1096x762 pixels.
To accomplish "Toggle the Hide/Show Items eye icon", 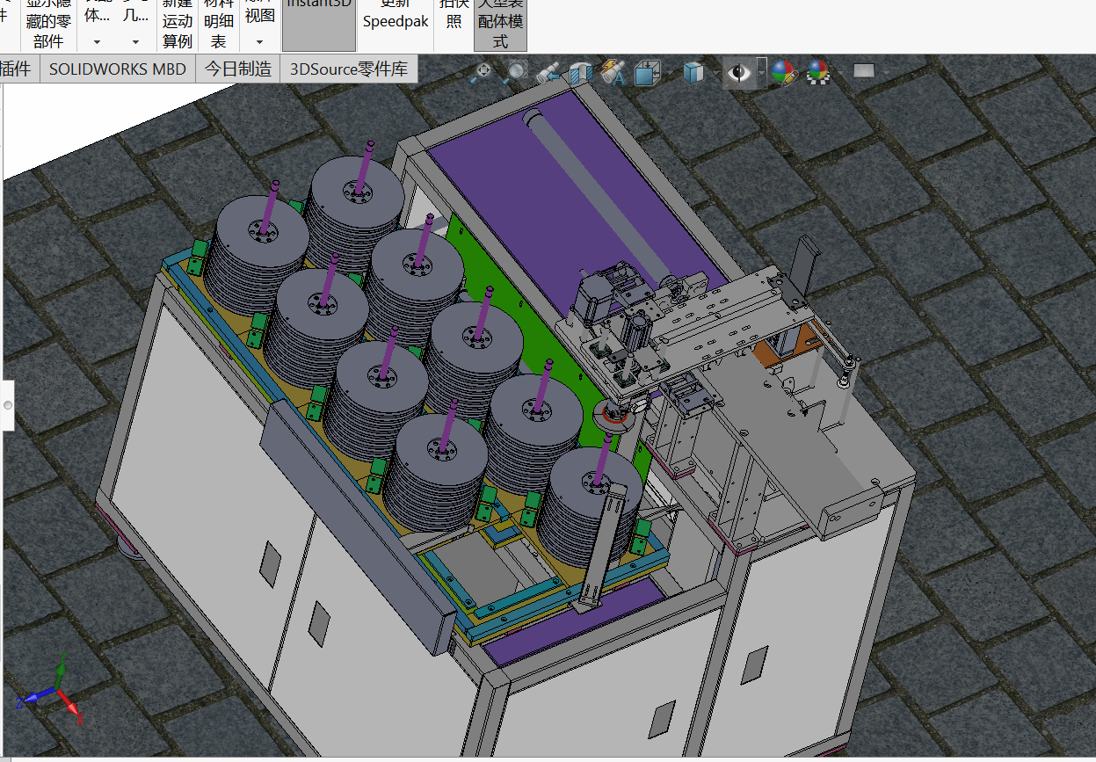I will click(x=739, y=73).
